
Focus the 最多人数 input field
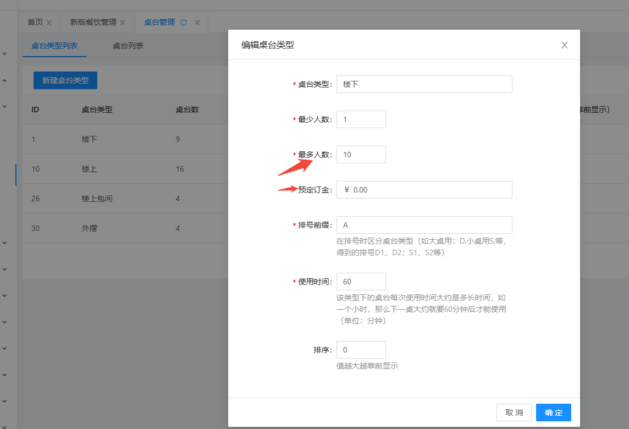point(361,155)
